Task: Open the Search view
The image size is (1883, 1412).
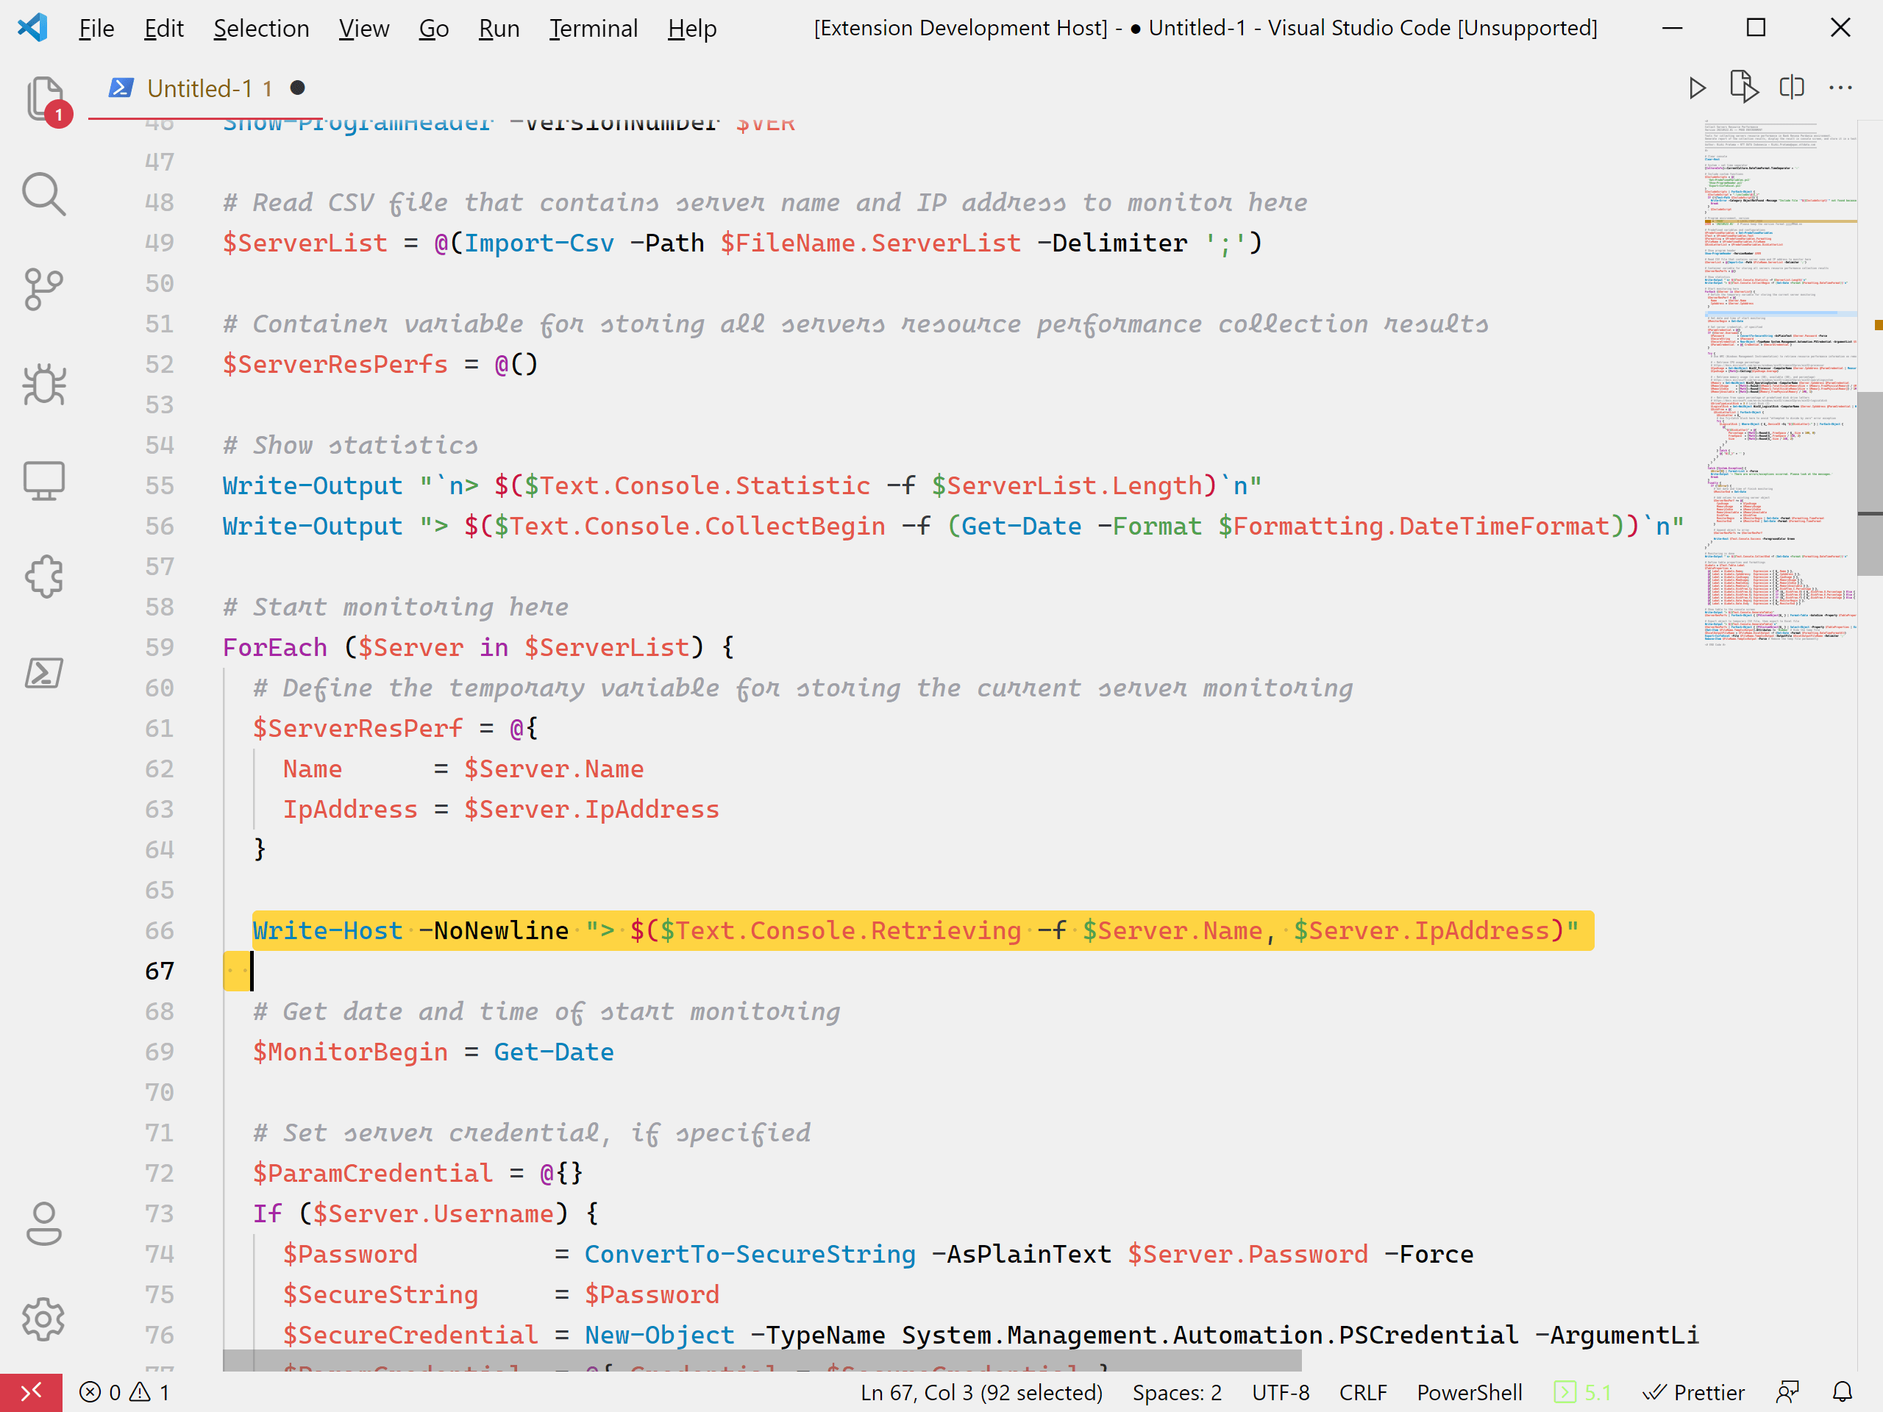Action: pyautogui.click(x=44, y=194)
